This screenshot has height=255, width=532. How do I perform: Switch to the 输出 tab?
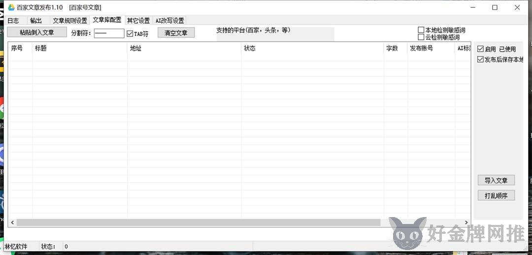36,20
